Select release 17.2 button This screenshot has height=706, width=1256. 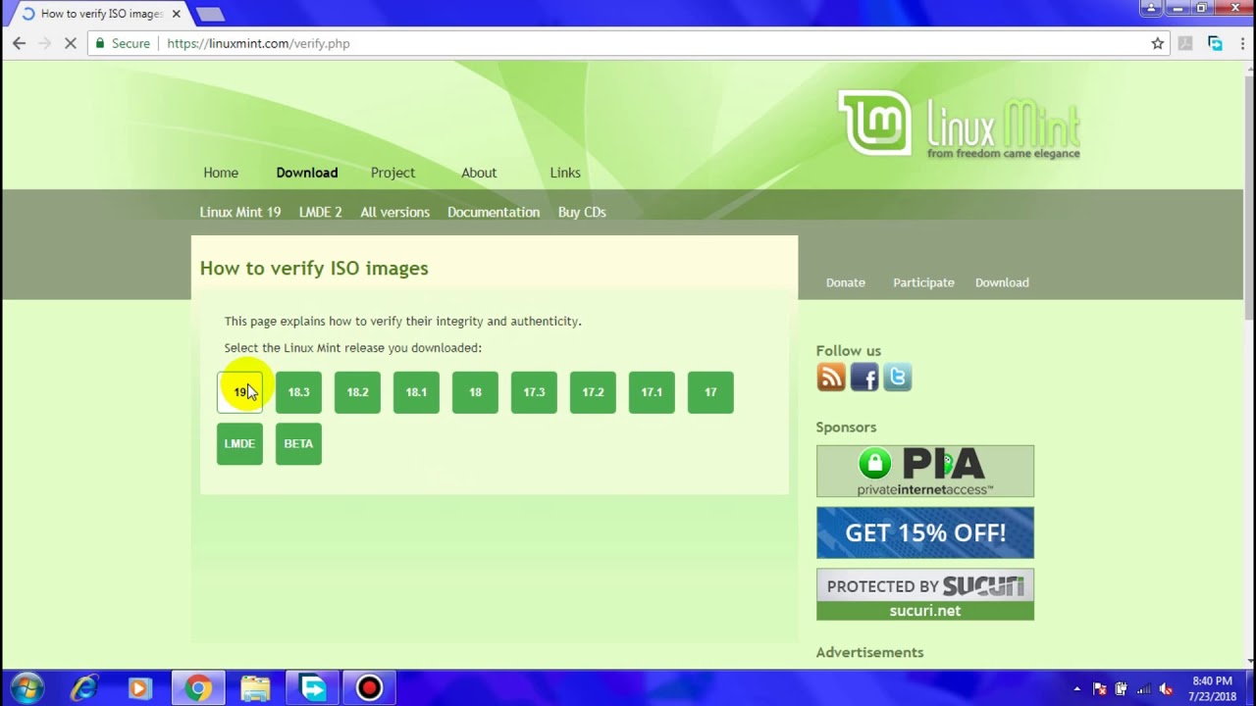[593, 392]
